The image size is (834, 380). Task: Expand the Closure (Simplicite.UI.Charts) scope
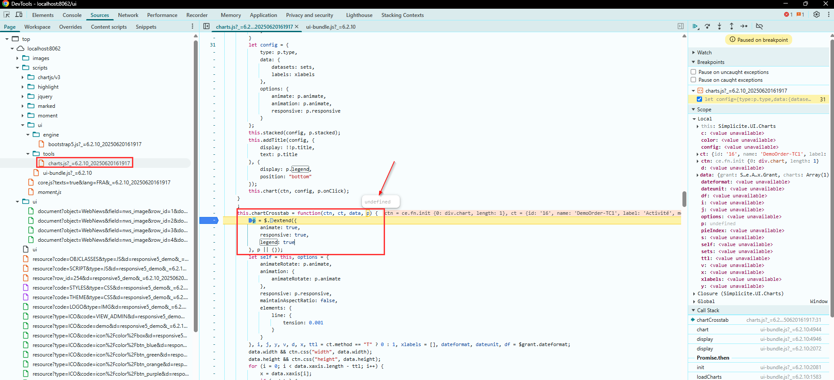click(694, 293)
